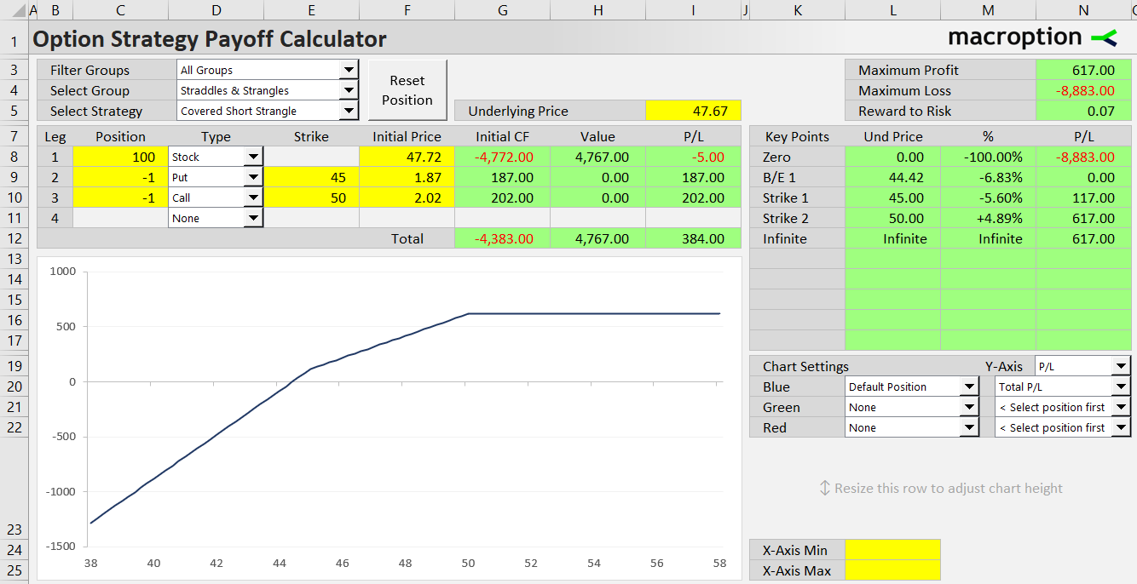Viewport: 1137px width, 584px height.
Task: Select the Strike 1 percent cell -5.60%
Action: (x=988, y=198)
